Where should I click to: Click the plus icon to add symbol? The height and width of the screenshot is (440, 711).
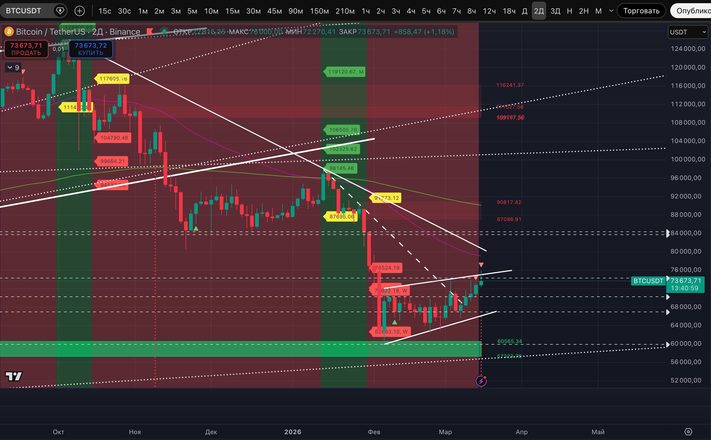[x=79, y=11]
